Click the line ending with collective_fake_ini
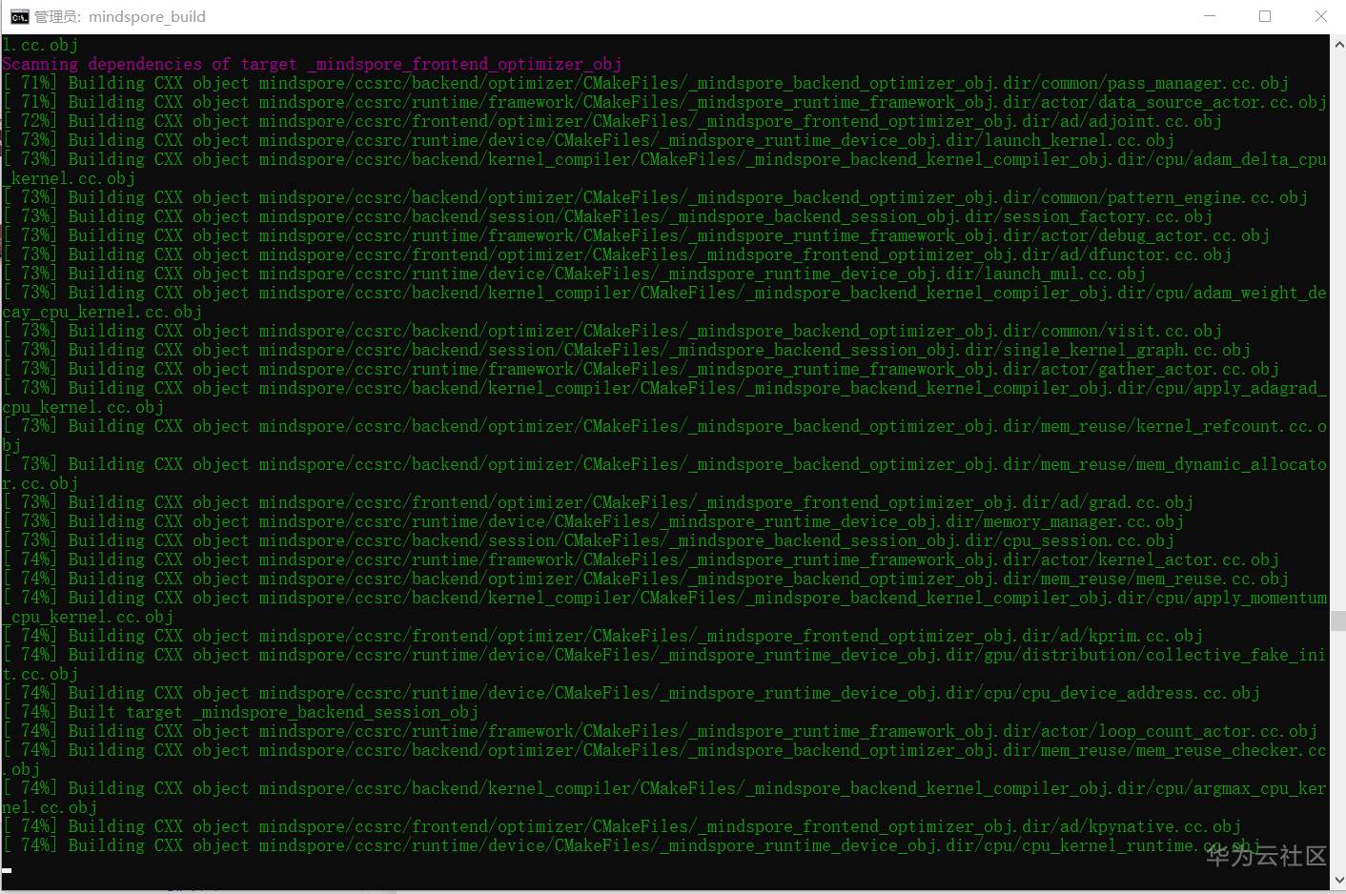The image size is (1346, 894). (x=664, y=655)
